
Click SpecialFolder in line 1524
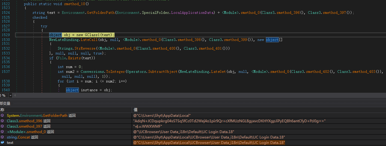coord(155,13)
